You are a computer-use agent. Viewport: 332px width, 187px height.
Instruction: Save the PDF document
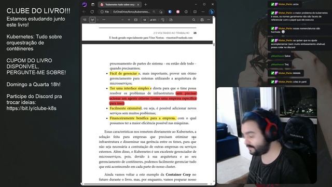[x=202, y=20]
